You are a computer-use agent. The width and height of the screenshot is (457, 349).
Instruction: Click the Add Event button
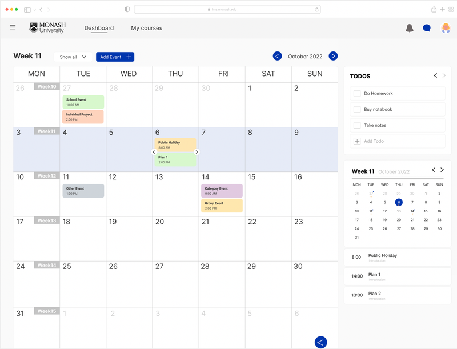(x=115, y=57)
